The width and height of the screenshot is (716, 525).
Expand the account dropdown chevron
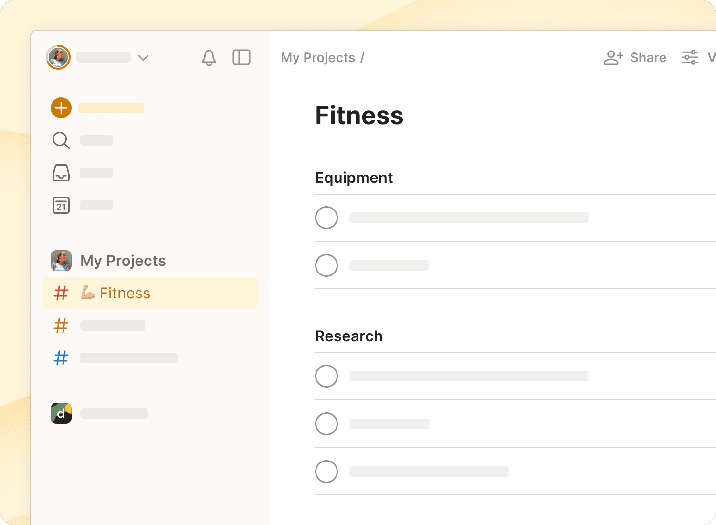(143, 58)
